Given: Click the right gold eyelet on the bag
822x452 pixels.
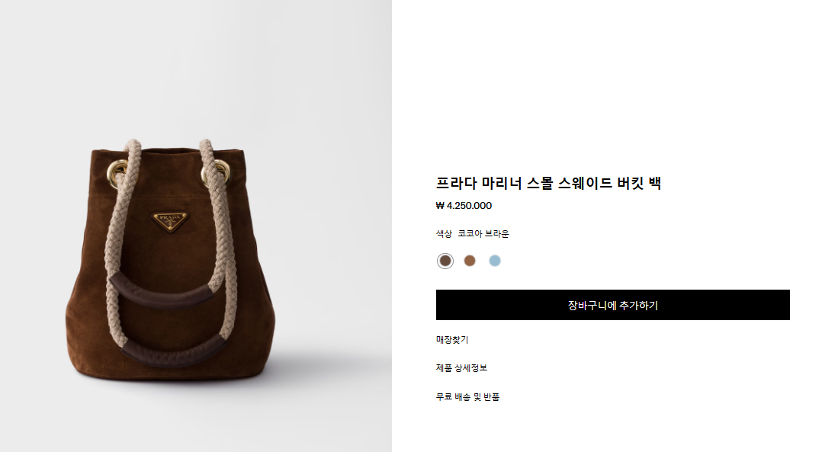Looking at the screenshot, I should (x=216, y=173).
